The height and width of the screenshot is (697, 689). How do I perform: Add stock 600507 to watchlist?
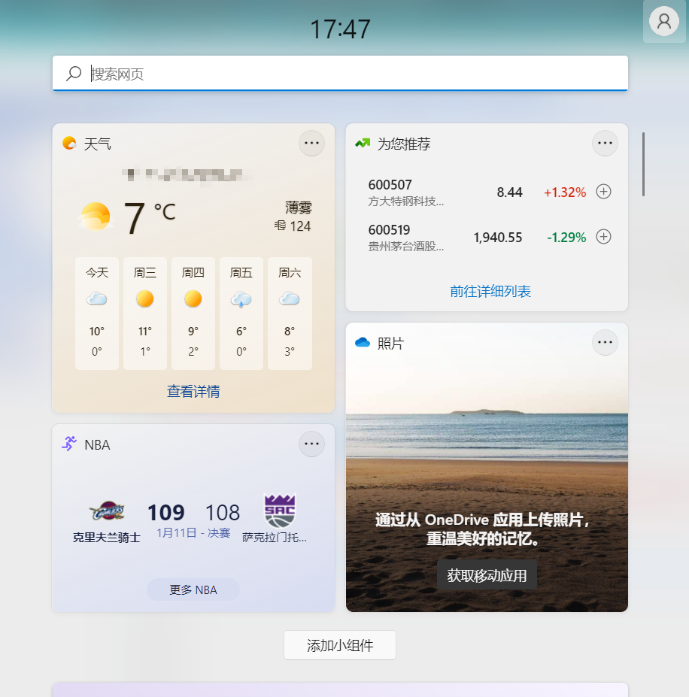point(603,192)
